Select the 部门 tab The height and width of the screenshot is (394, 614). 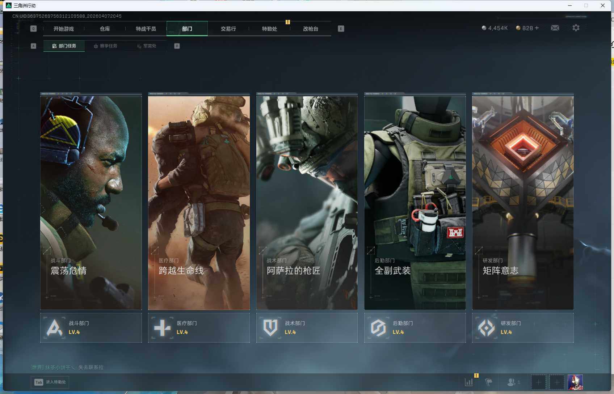[187, 29]
